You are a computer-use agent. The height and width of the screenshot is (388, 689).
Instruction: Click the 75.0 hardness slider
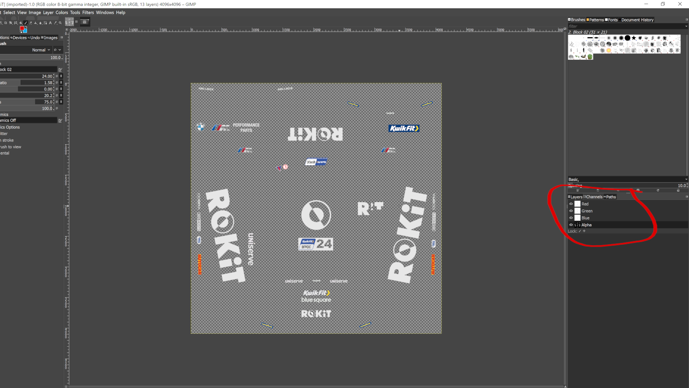pyautogui.click(x=27, y=102)
